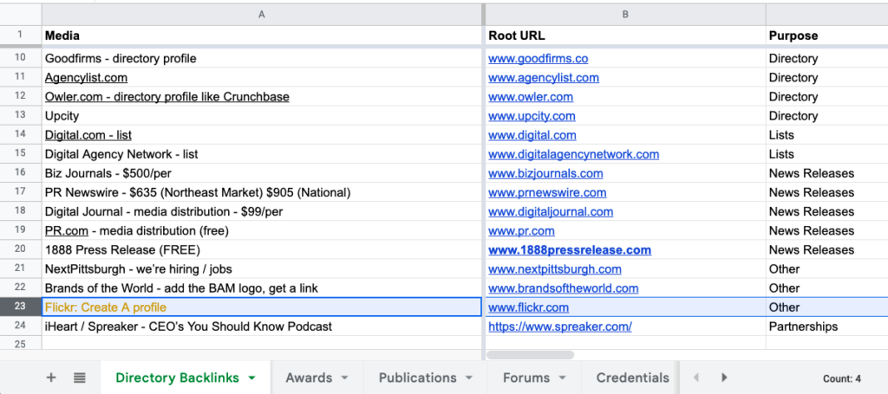888x394 pixels.
Task: Switch to the Credentials sheet tab
Action: pos(632,378)
